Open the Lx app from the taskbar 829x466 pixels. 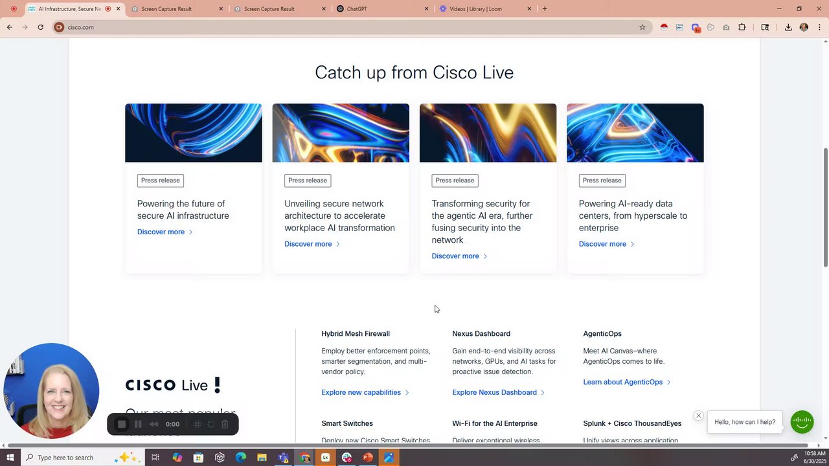tap(325, 458)
